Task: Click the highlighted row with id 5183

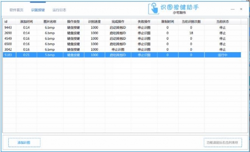Action: (122, 55)
